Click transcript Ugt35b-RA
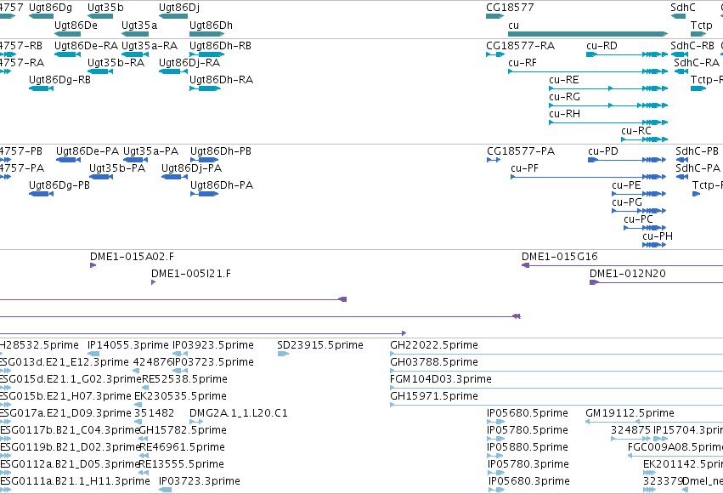Viewport: 723px width, 494px height. pyautogui.click(x=100, y=71)
